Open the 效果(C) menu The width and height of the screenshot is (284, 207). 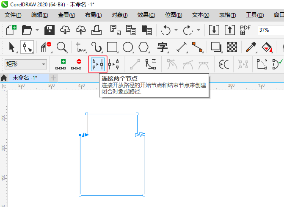(146, 15)
